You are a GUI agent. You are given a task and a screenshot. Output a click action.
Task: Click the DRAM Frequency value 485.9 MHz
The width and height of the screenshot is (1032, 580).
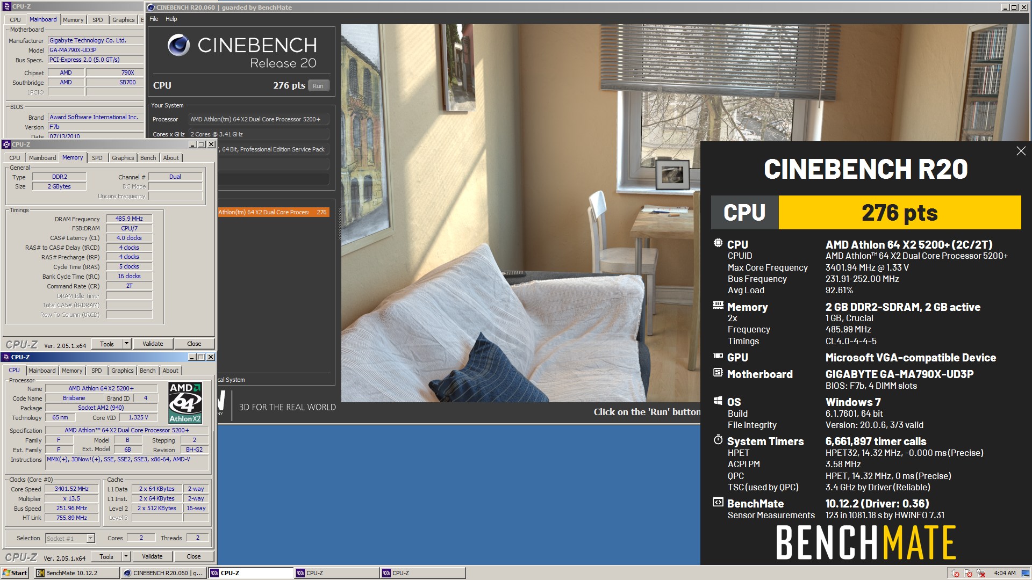129,219
